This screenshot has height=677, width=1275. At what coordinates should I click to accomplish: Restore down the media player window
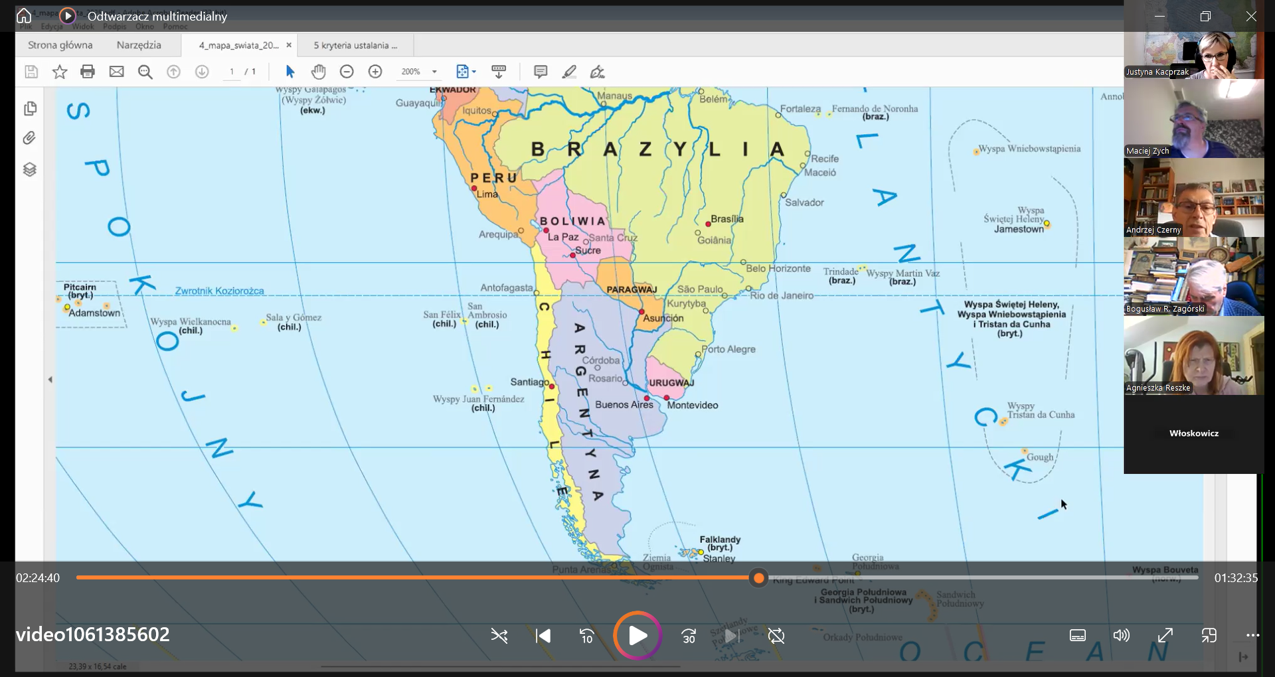click(1205, 16)
